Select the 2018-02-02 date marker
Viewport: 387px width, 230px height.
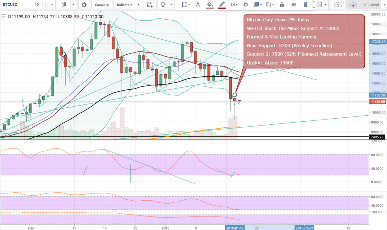[x=305, y=227]
